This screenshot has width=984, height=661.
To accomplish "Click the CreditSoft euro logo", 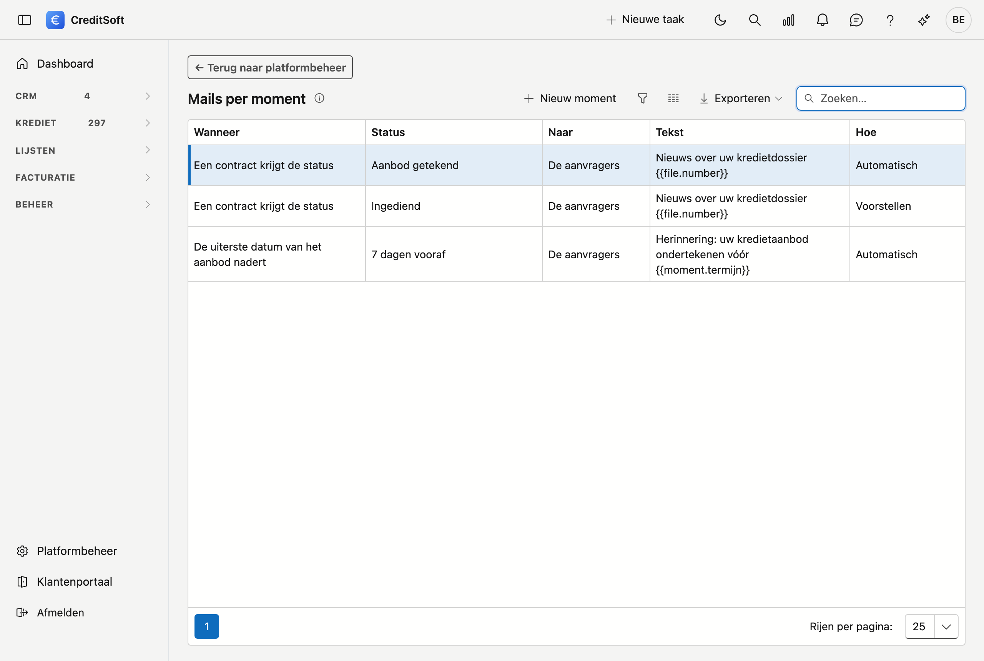I will (x=55, y=20).
